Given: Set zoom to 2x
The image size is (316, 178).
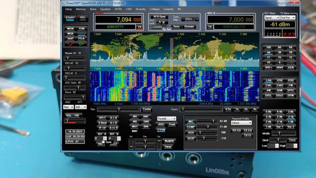Looking at the screenshot, I should [x=246, y=109].
